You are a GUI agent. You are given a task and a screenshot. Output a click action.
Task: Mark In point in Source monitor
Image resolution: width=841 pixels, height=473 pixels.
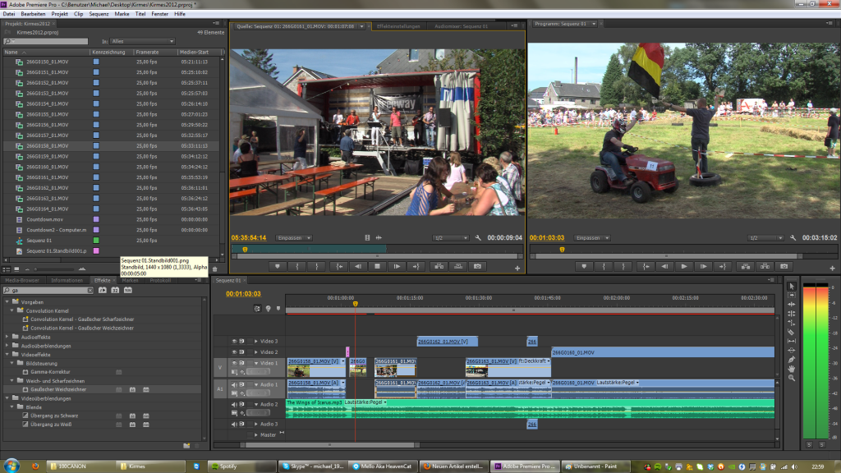pyautogui.click(x=297, y=267)
